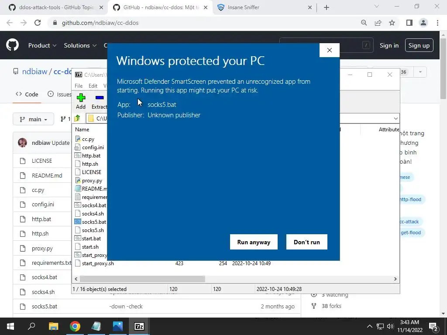This screenshot has height=335, width=447.
Task: Select start_proxy.sh in 7-Zip list
Action: pyautogui.click(x=98, y=263)
